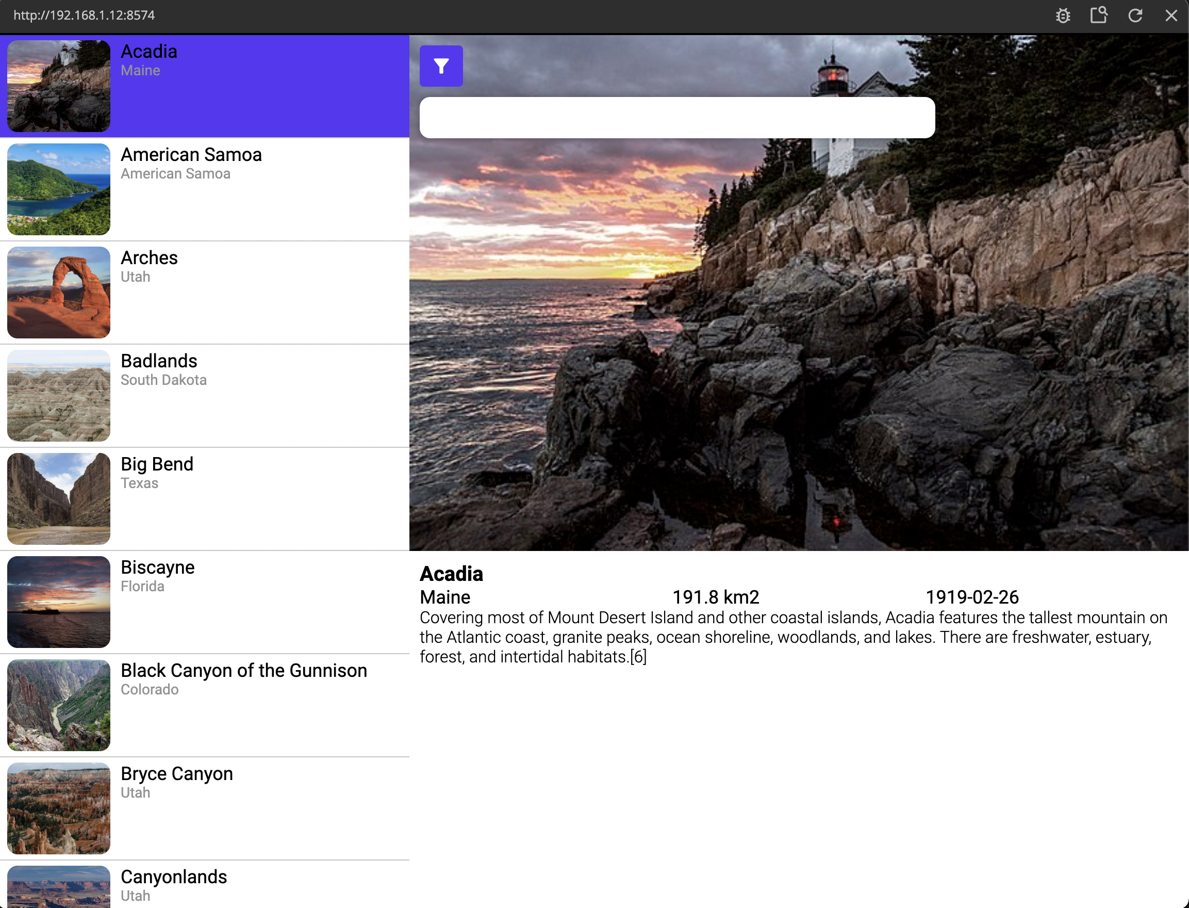Screen dimensions: 1189x908
Task: Click the bold Acadia detail heading
Action: (x=452, y=574)
